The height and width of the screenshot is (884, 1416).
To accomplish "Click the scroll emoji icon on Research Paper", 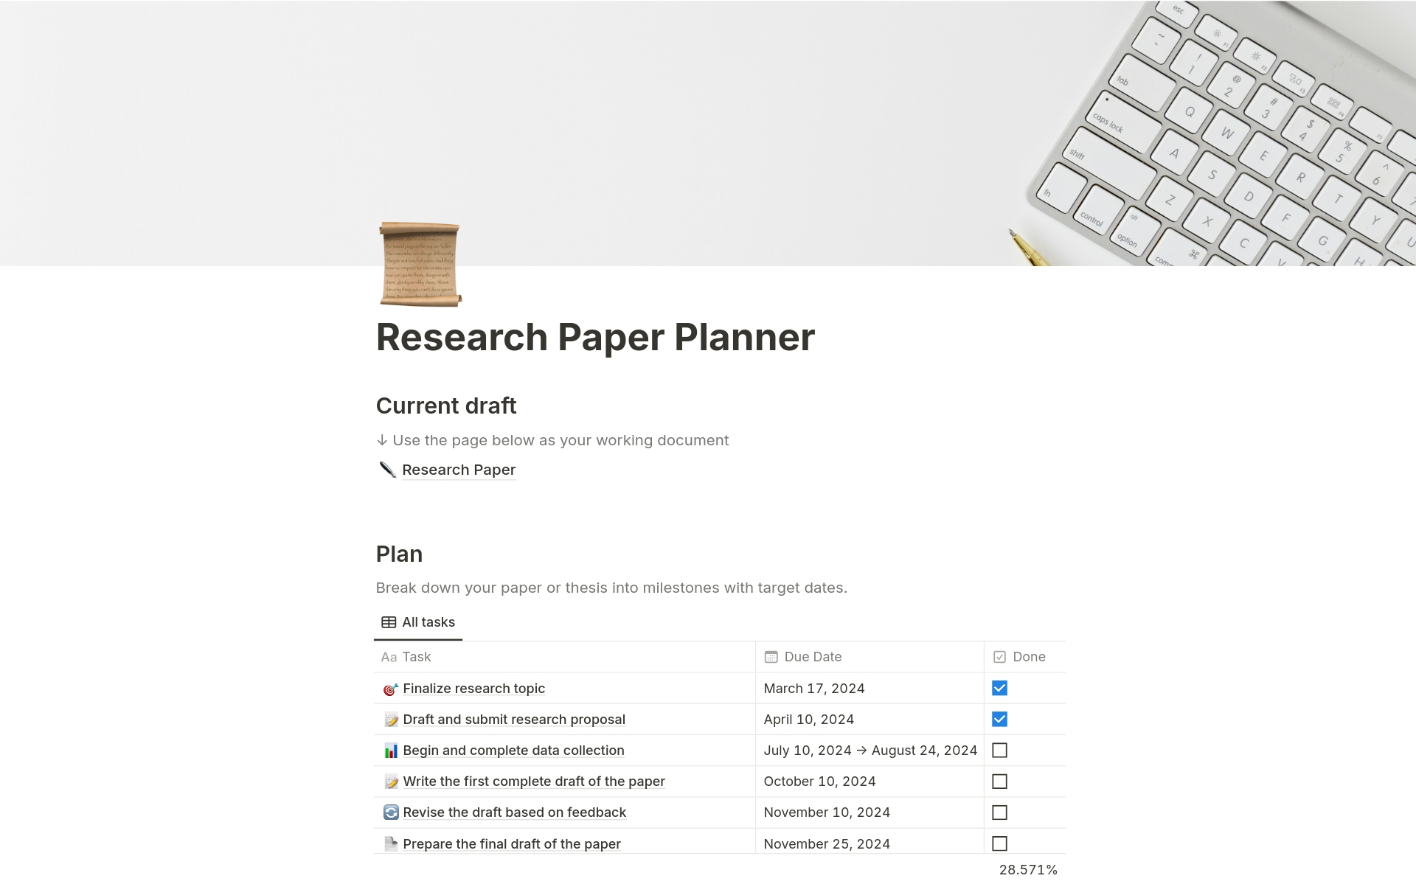I will pos(419,264).
